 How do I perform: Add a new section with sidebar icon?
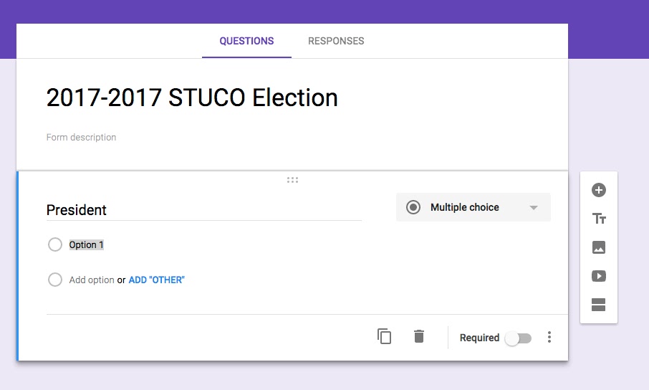(599, 305)
